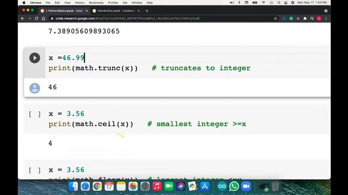The width and height of the screenshot is (348, 195).
Task: Open the Chrome profile avatar
Action: [319, 18]
